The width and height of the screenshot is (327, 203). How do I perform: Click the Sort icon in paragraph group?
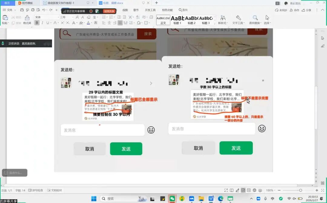(137, 17)
